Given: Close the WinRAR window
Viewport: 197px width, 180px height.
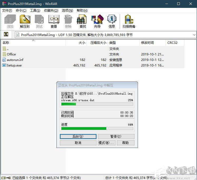Looking at the screenshot, I should pyautogui.click(x=191, y=4).
